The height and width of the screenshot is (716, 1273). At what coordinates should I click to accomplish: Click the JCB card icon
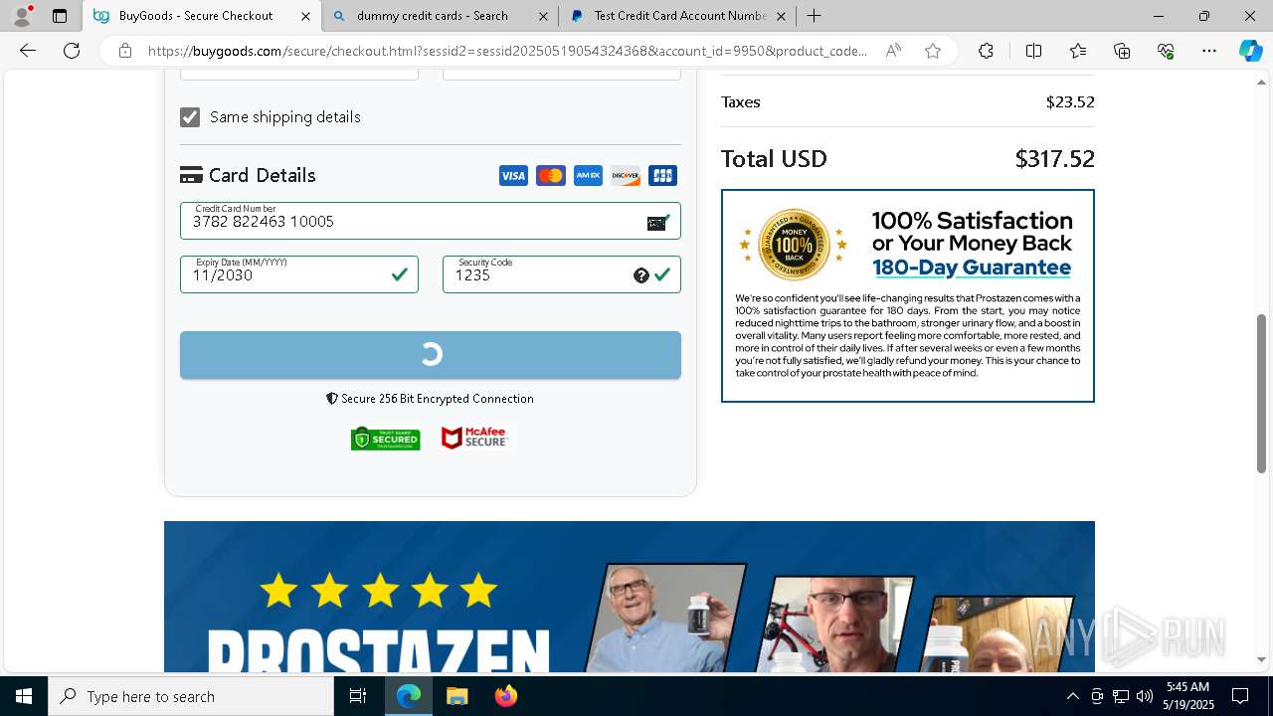click(662, 176)
